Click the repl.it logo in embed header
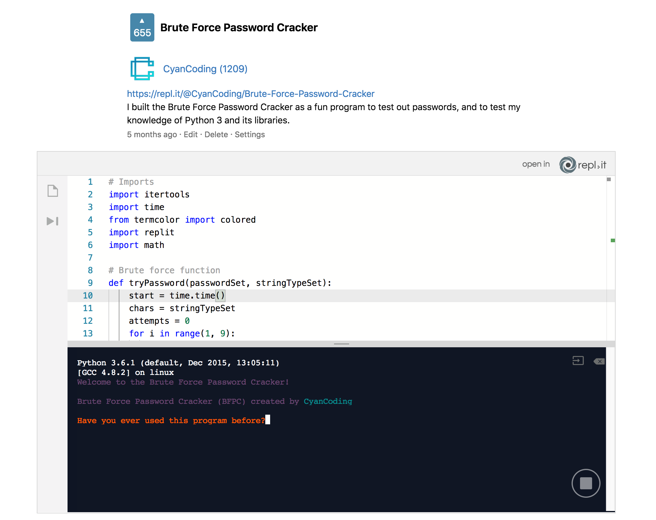This screenshot has width=656, height=520. (x=583, y=165)
